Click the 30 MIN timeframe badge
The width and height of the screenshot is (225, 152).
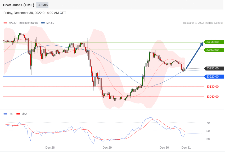pos(42,5)
